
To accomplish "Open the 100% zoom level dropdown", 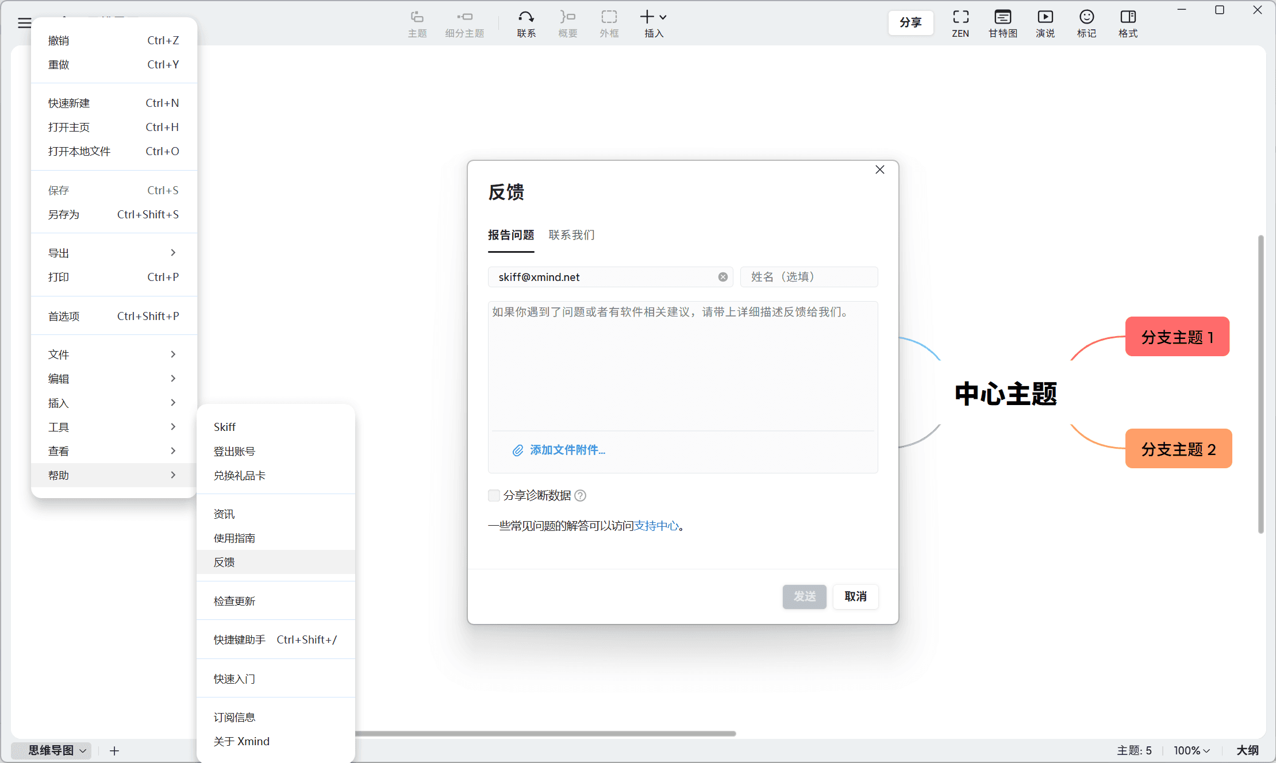I will point(1192,750).
